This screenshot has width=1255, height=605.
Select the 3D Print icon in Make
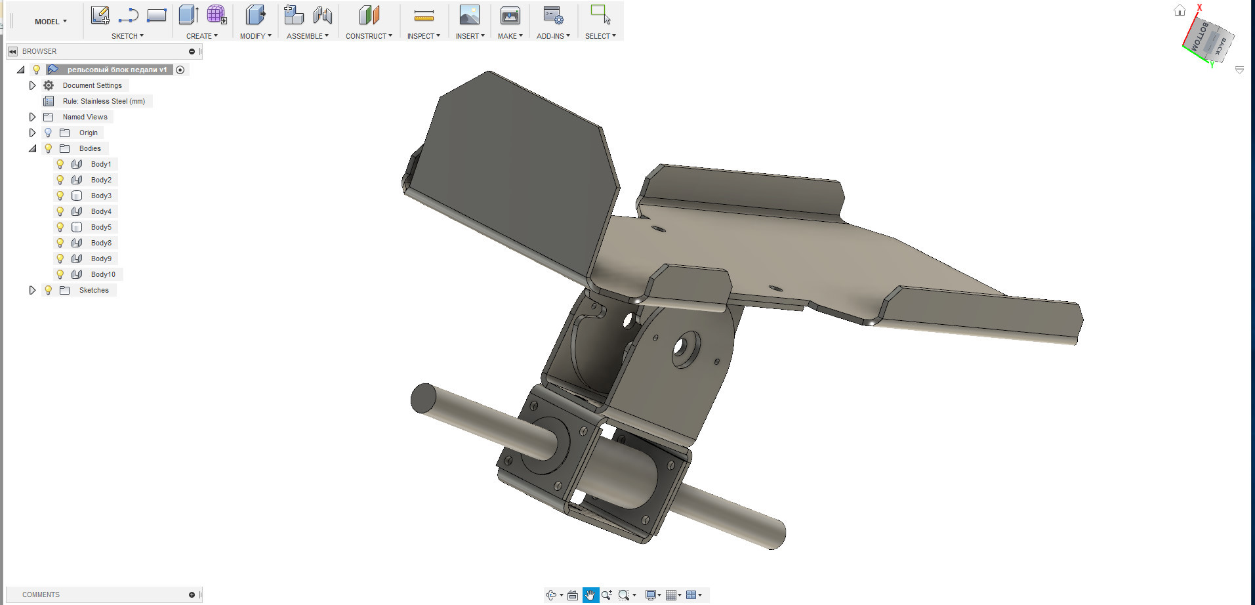pyautogui.click(x=510, y=15)
